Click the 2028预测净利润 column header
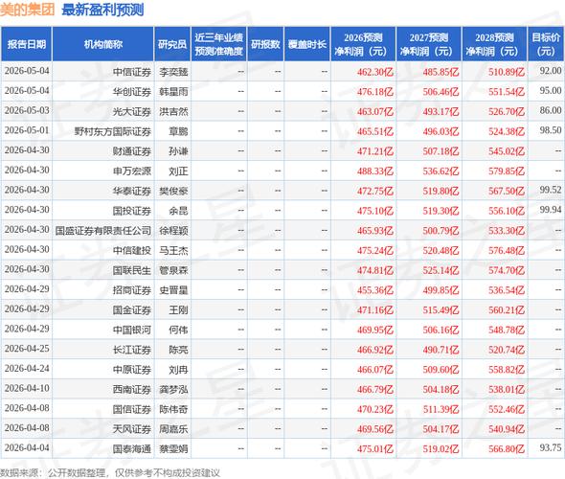Viewport: 565px width, 479px height. tap(494, 44)
